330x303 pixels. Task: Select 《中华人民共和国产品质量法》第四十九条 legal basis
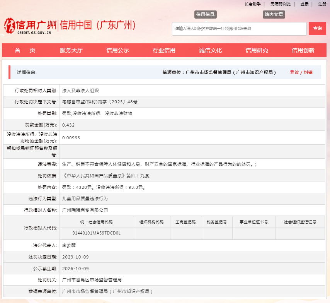tap(105, 176)
